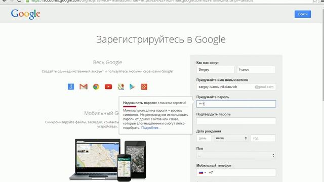Image resolution: width=324 pixels, height=182 pixels.
Task: Click the devices image with laptop and phones
Action: pyautogui.click(x=108, y=160)
